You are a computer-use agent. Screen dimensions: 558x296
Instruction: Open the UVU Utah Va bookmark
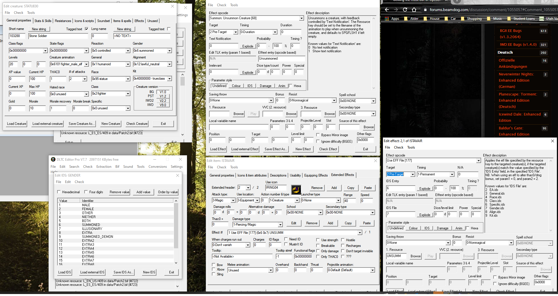point(548,19)
